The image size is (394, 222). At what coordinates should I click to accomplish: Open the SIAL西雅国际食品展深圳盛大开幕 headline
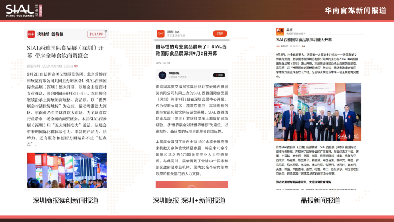tap(304, 39)
